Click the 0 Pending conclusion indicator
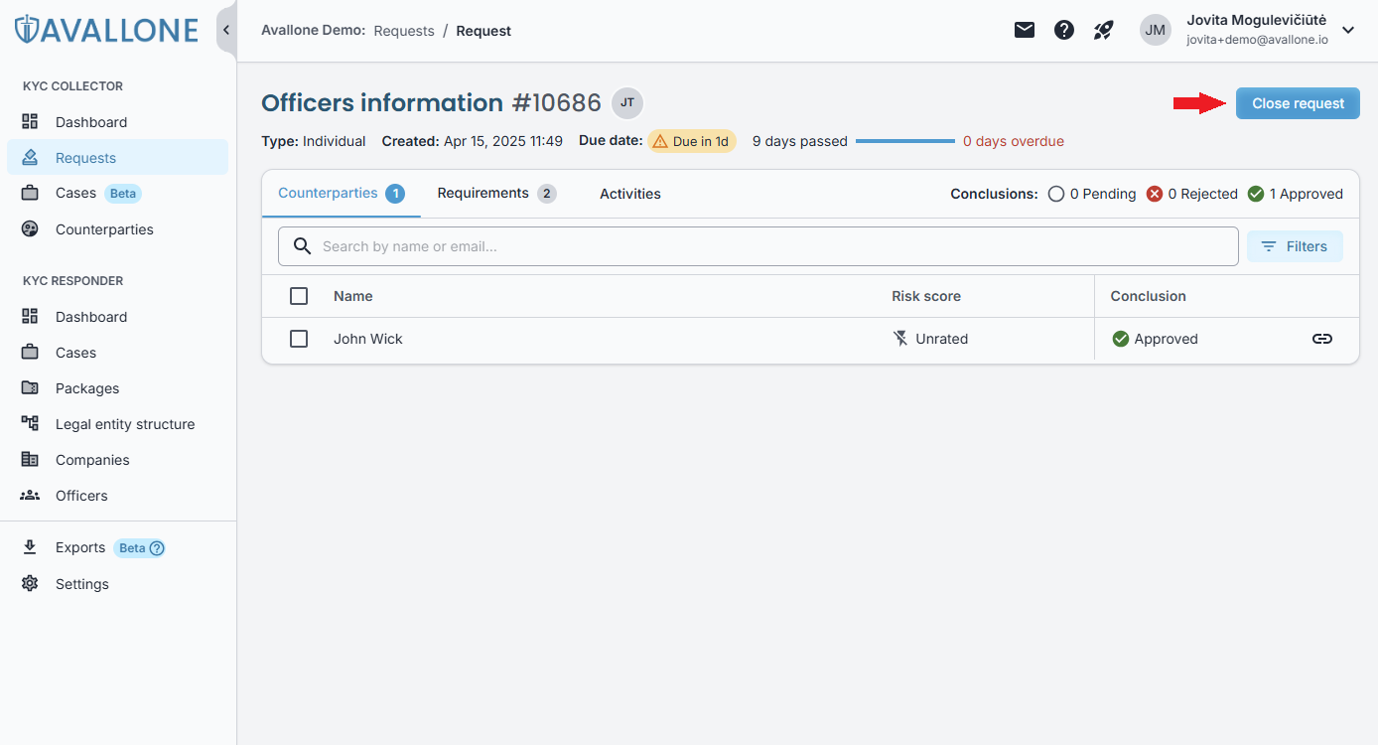This screenshot has width=1378, height=745. pos(1092,194)
